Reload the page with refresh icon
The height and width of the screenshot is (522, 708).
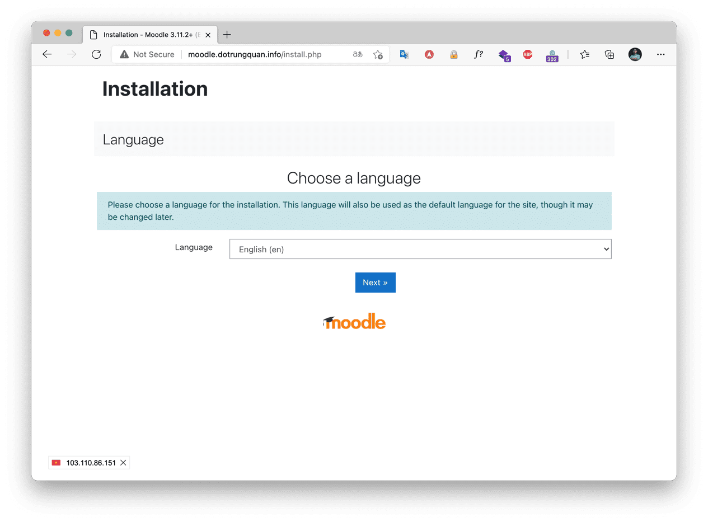(x=96, y=54)
